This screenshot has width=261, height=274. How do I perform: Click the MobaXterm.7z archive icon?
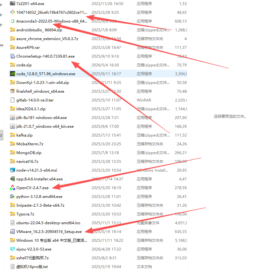click(x=13, y=144)
